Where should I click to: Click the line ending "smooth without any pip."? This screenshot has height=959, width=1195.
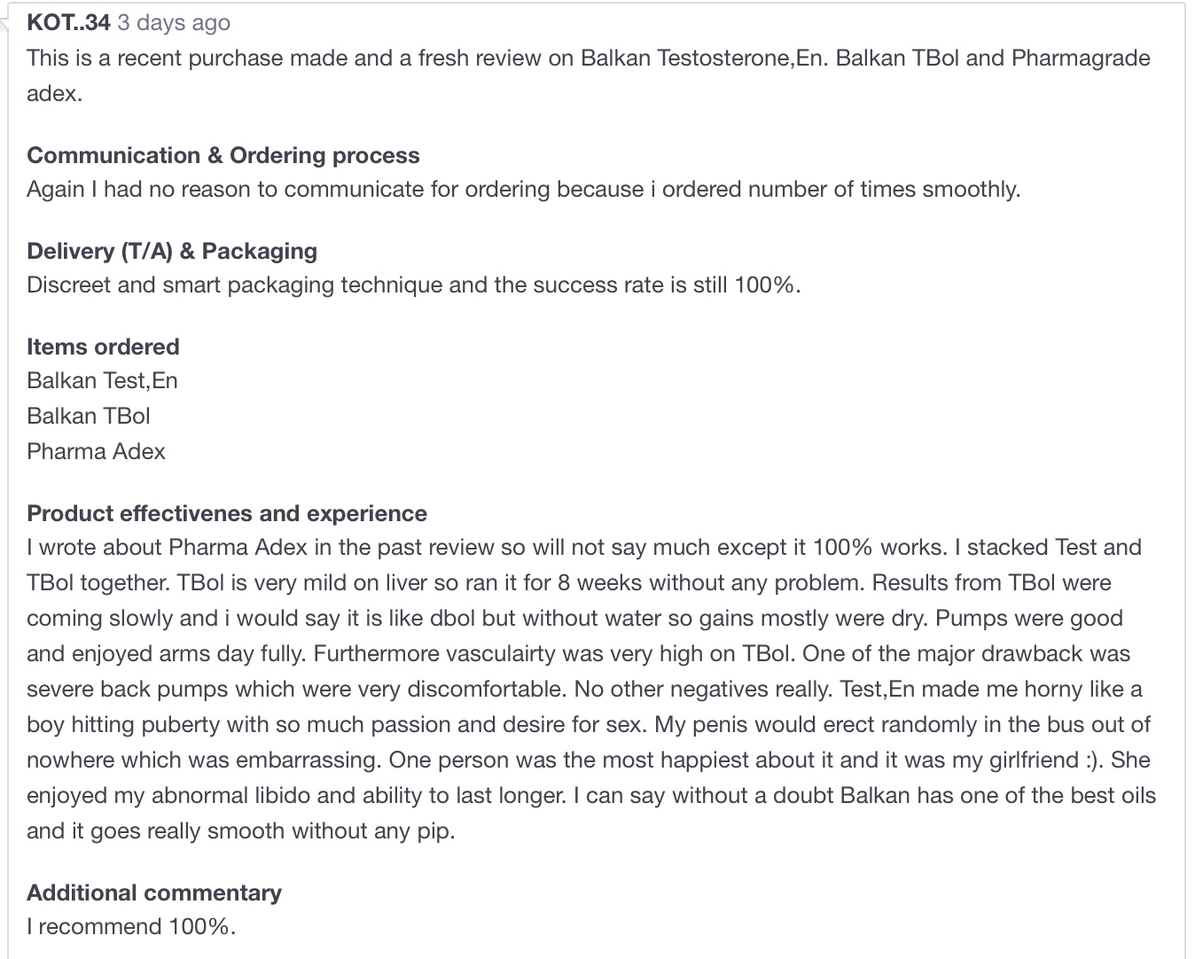click(240, 831)
